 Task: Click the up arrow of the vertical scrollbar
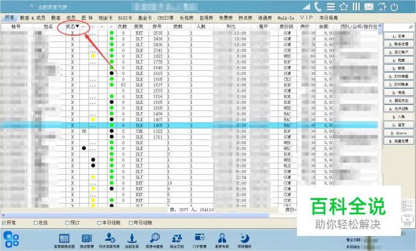point(380,26)
